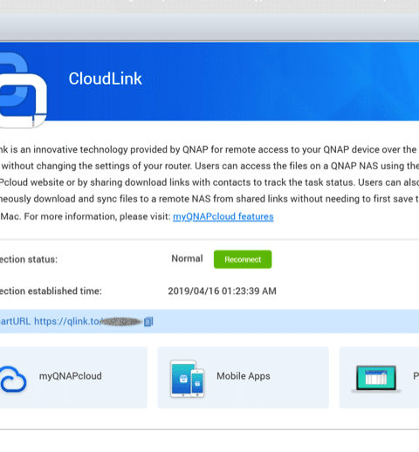Open the Mobile Apps card

coord(244,377)
